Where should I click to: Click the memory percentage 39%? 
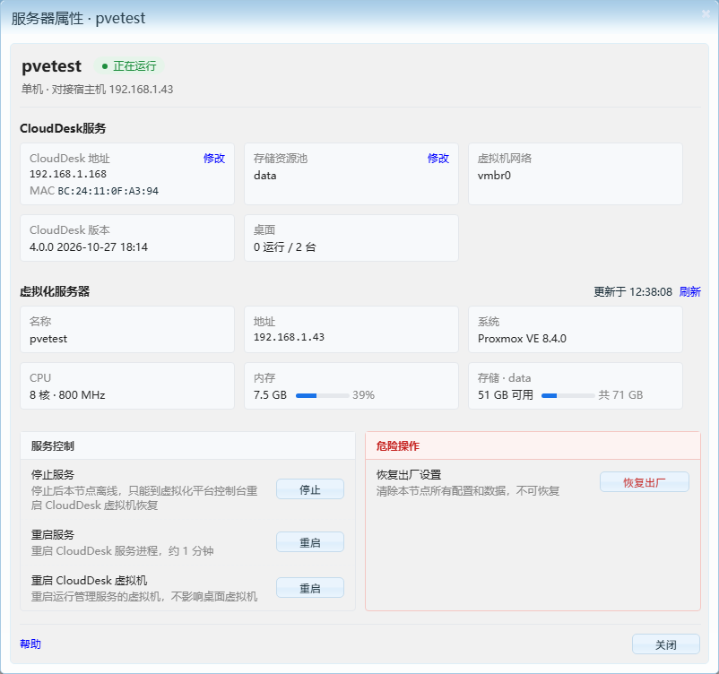(x=364, y=395)
